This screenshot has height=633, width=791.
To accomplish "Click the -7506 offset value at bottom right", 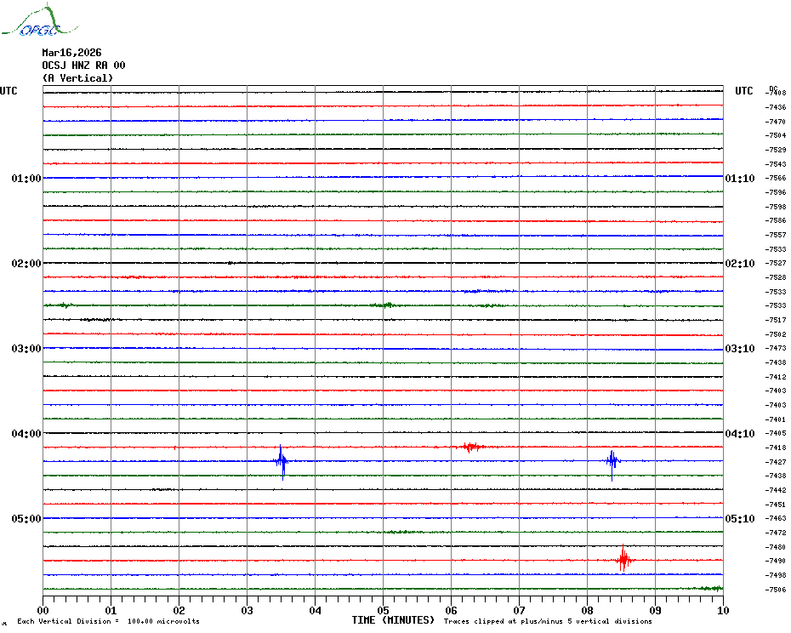I will click(x=776, y=590).
